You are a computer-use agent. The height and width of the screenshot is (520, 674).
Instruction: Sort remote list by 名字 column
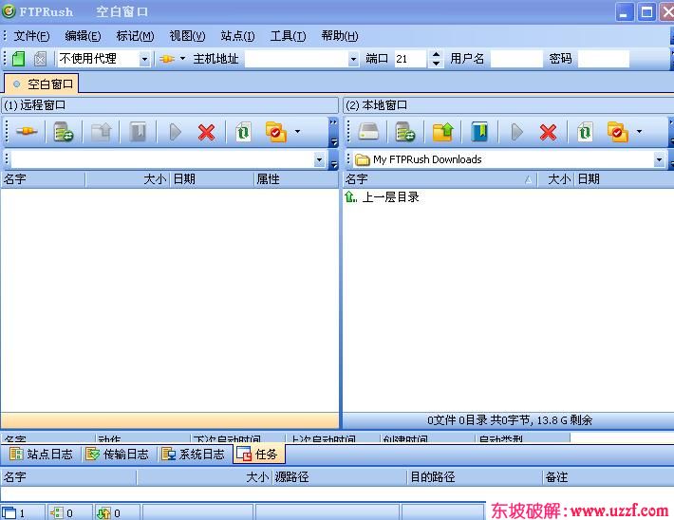point(43,179)
